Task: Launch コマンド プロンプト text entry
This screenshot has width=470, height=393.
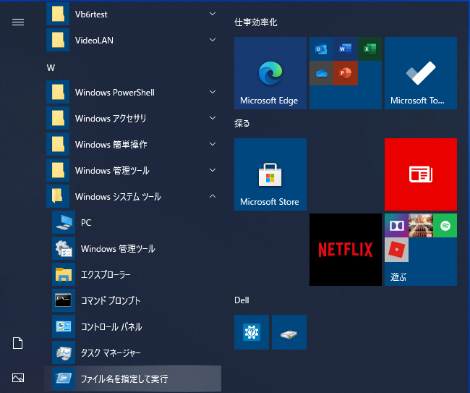Action: 111,300
